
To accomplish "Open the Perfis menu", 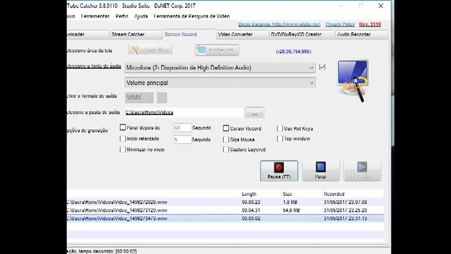I will point(122,16).
